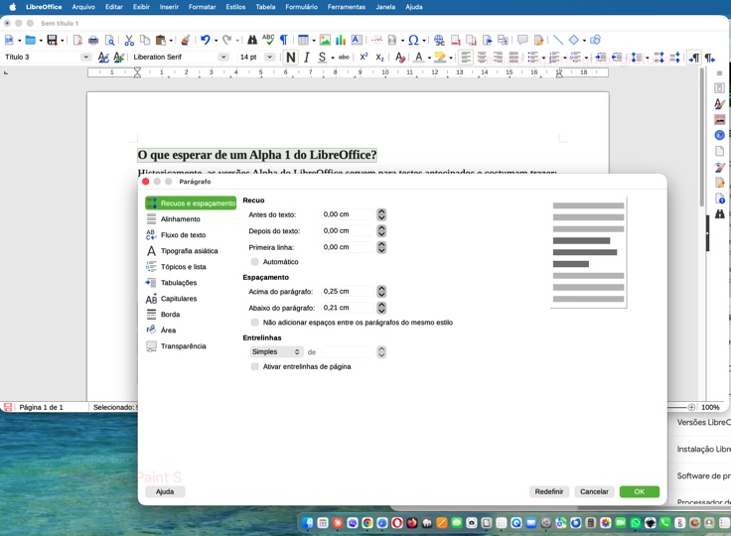Open the Formatar menu
This screenshot has width=731, height=536.
(202, 7)
